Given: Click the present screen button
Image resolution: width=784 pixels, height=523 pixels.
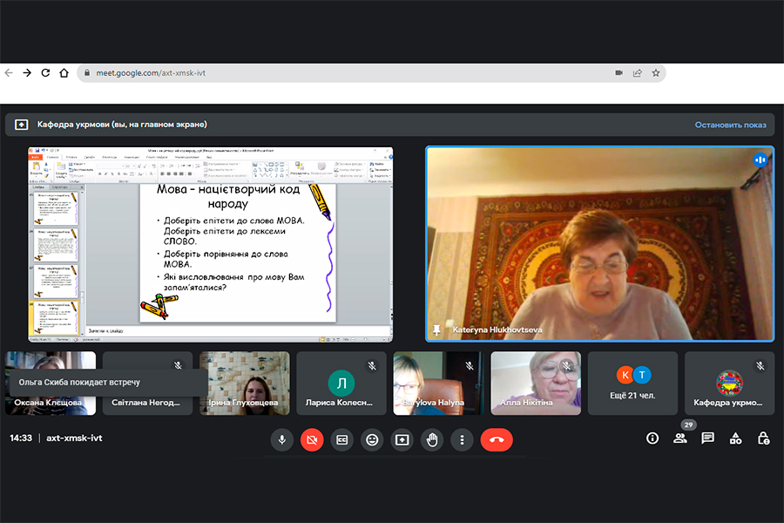Looking at the screenshot, I should click(x=402, y=440).
